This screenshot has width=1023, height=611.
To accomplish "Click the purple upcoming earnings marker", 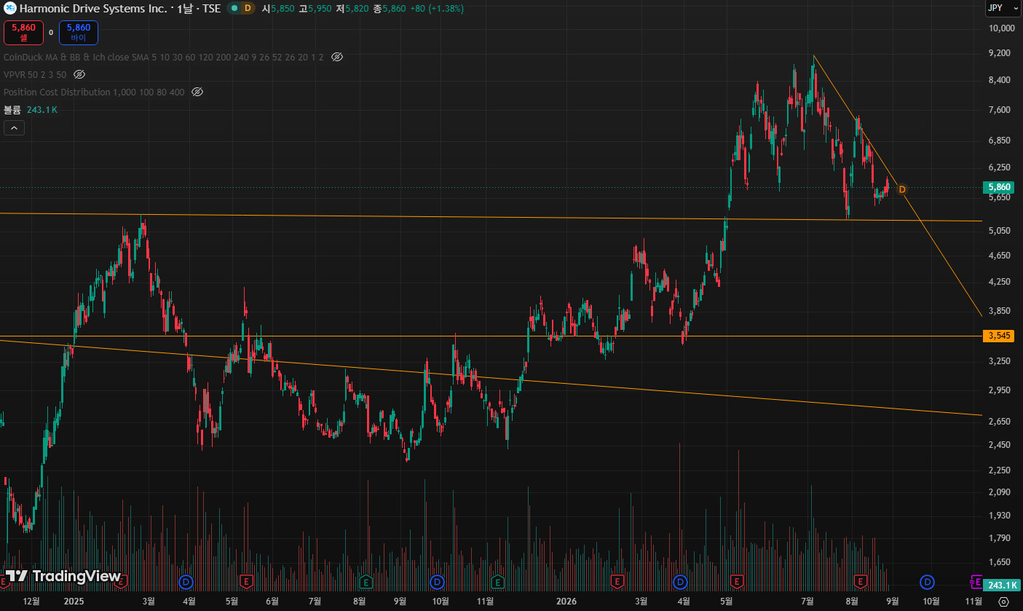I will tap(976, 581).
